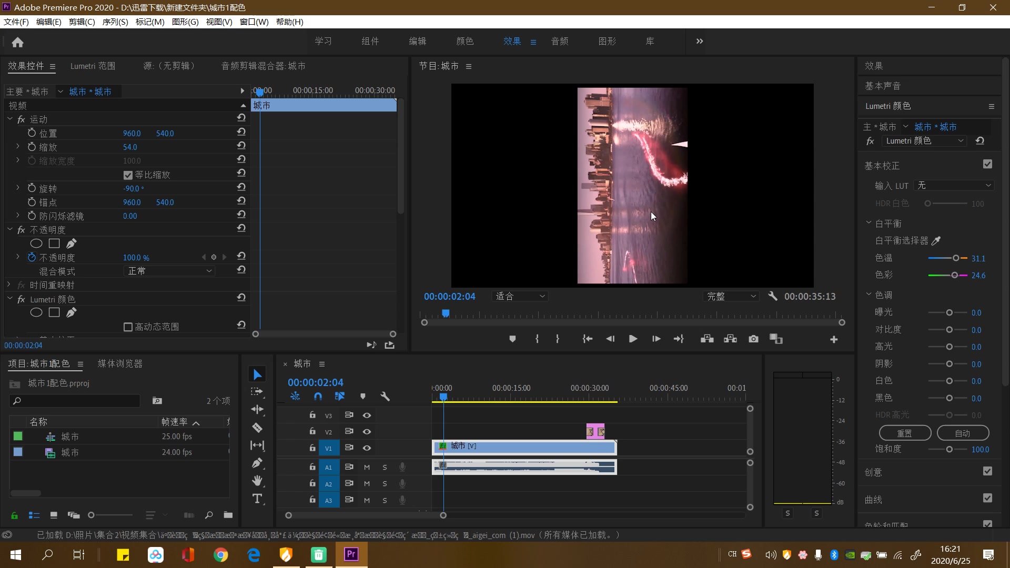Choose the Pen tool in tools panel
This screenshot has width=1010, height=568.
(257, 463)
